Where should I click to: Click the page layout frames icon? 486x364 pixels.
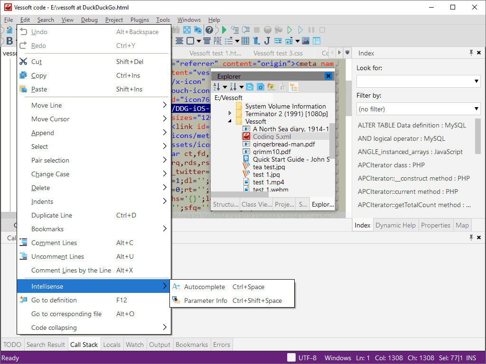(x=317, y=41)
